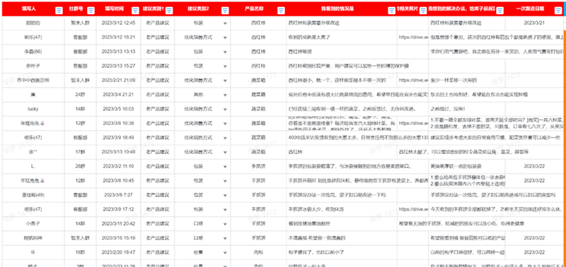This screenshot has width=566, height=267.
Task: Expand 包装 dropdown in 2023/3/9 7:27 row
Action: [225, 195]
